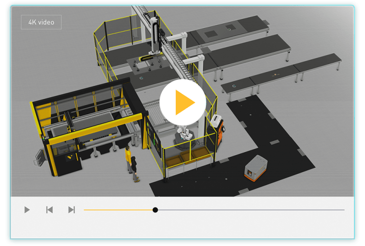
Task: Jump to the very start of the timeline
Action: point(85,210)
